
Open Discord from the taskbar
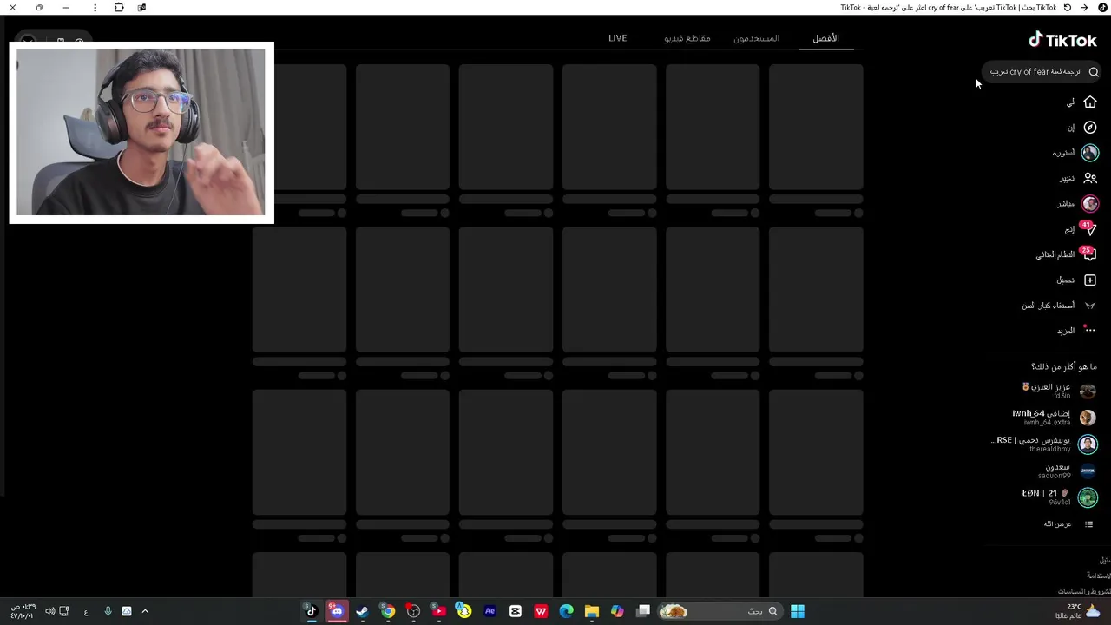pyautogui.click(x=337, y=611)
